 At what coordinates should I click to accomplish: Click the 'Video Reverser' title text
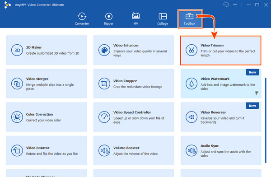pyautogui.click(x=213, y=112)
